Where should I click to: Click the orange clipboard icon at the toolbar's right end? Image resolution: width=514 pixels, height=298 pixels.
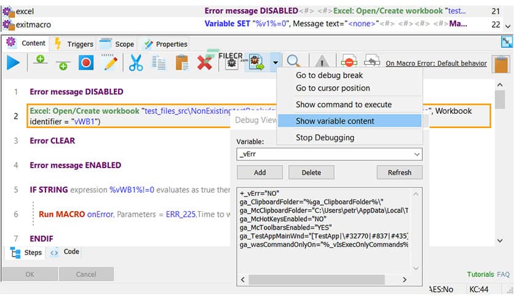click(x=501, y=64)
